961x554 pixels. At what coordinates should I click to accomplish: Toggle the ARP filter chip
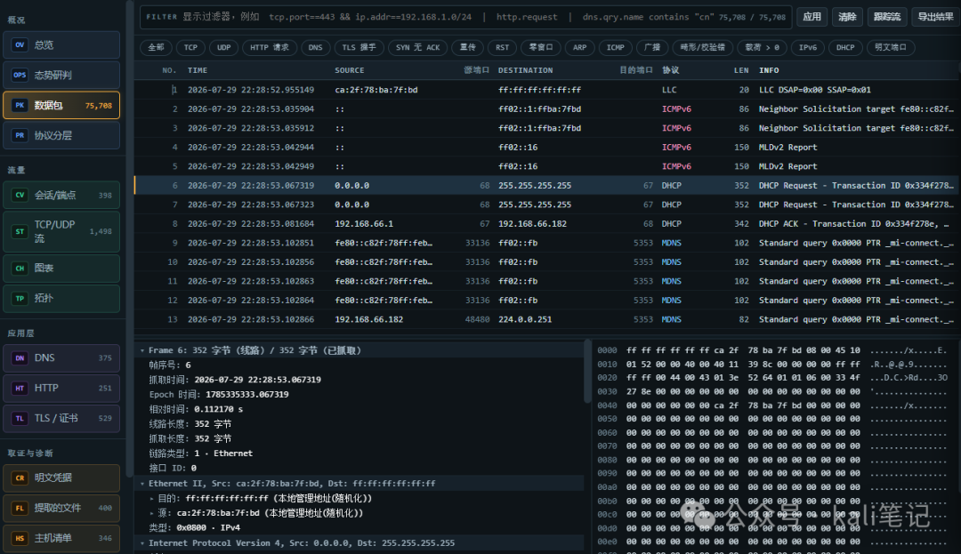point(579,47)
